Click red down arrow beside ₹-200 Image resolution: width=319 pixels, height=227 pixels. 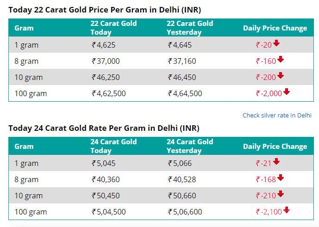[x=280, y=76]
